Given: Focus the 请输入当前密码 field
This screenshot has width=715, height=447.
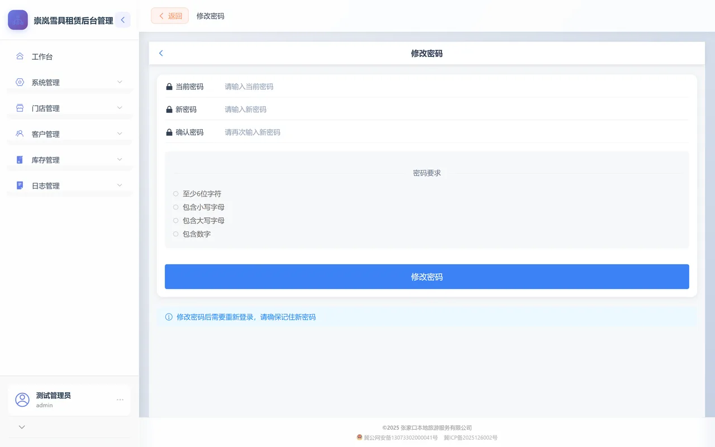Looking at the screenshot, I should click(x=456, y=87).
